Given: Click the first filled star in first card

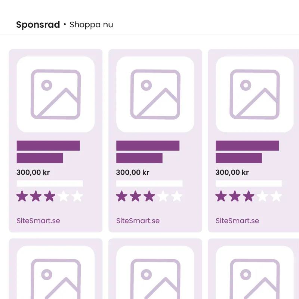Looking at the screenshot, I should [x=22, y=196].
